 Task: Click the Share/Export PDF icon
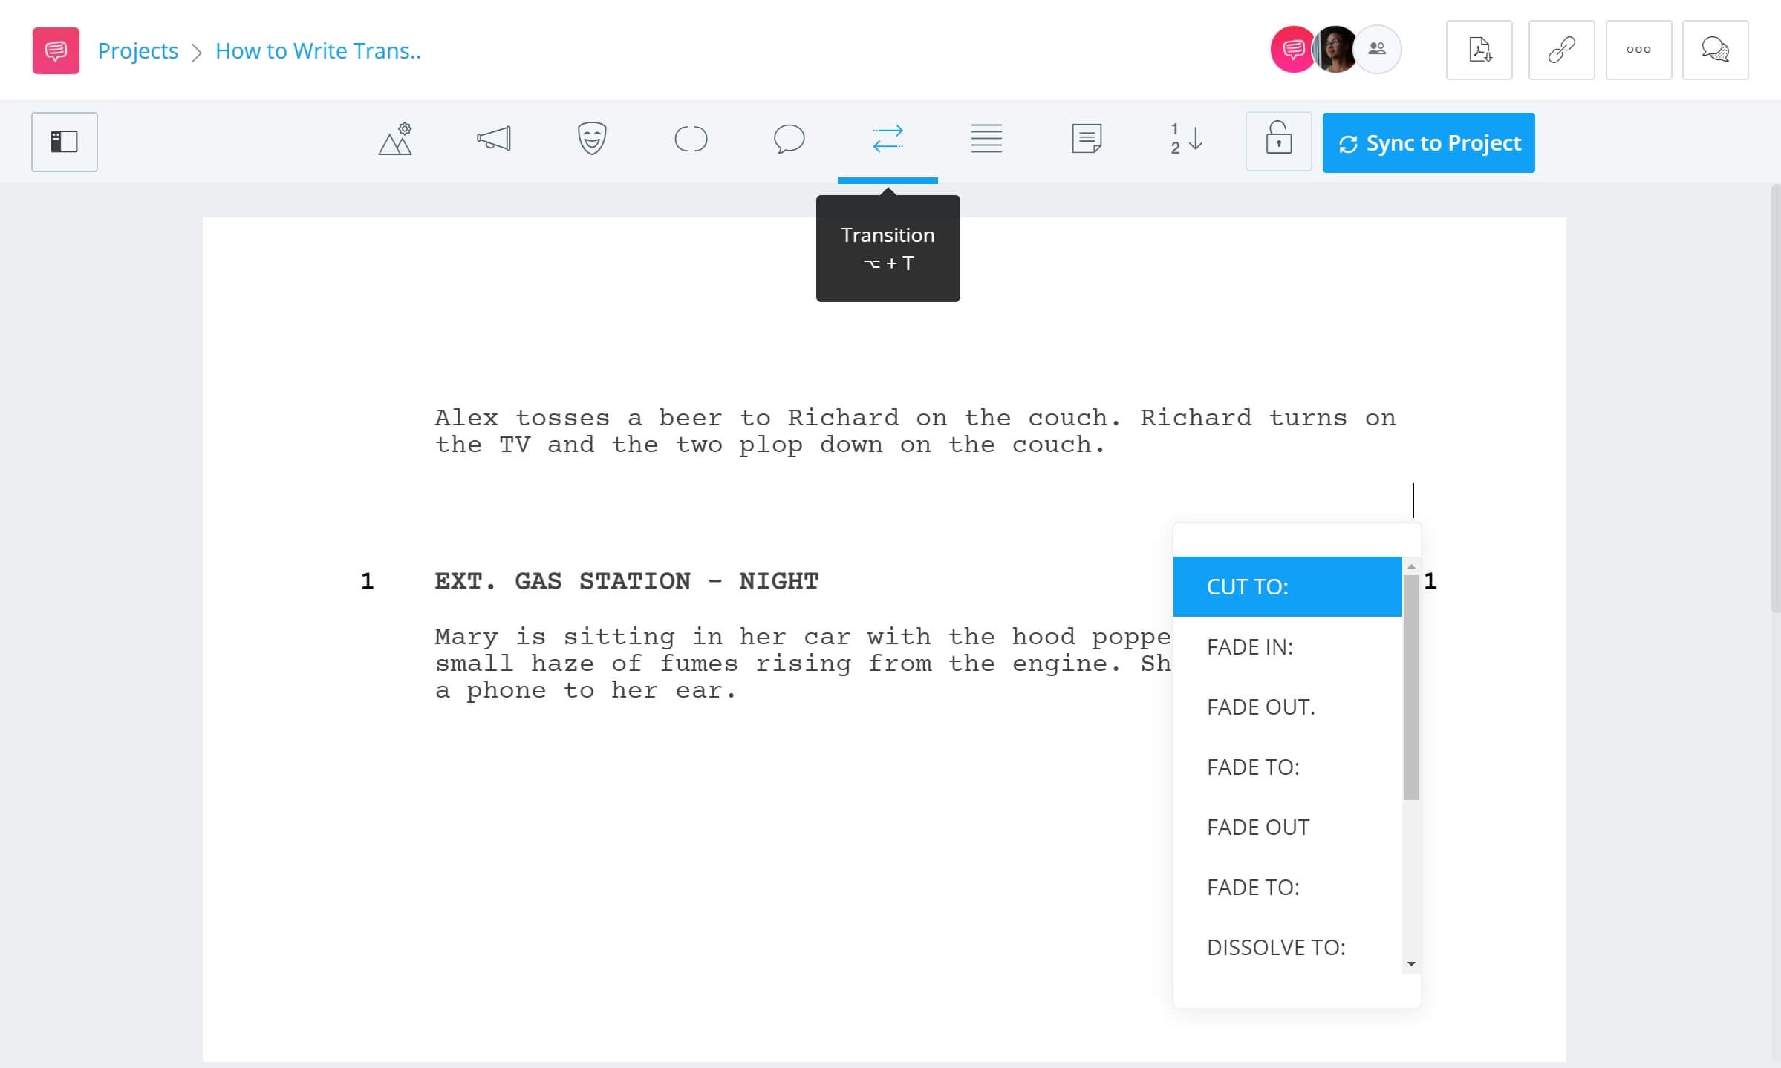(1478, 50)
